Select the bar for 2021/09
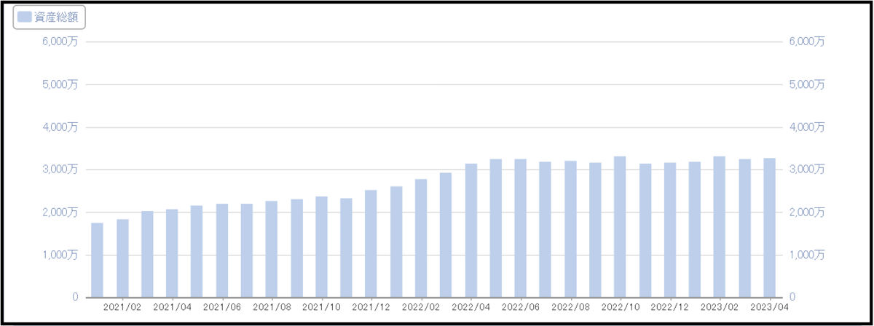Screen dimensions: 874x326 click(x=296, y=248)
